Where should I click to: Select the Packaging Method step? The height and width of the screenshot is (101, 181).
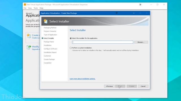pos(50,27)
